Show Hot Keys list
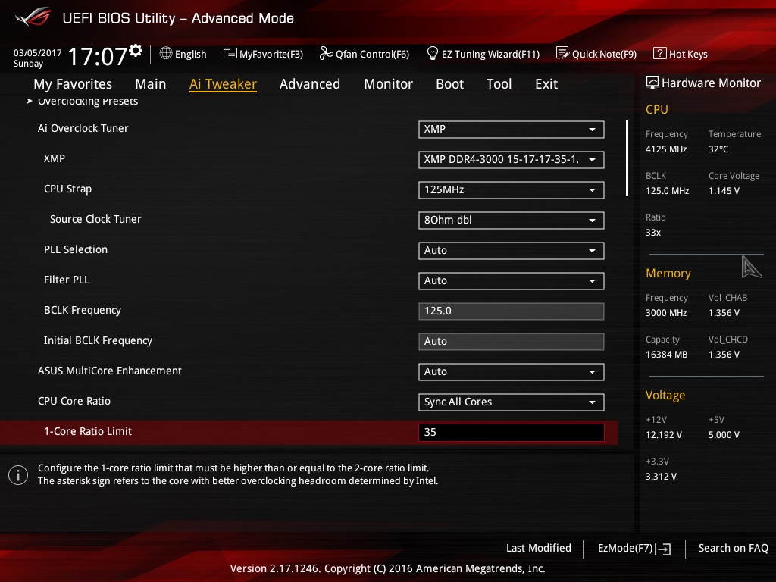This screenshot has height=582, width=776. (x=681, y=54)
